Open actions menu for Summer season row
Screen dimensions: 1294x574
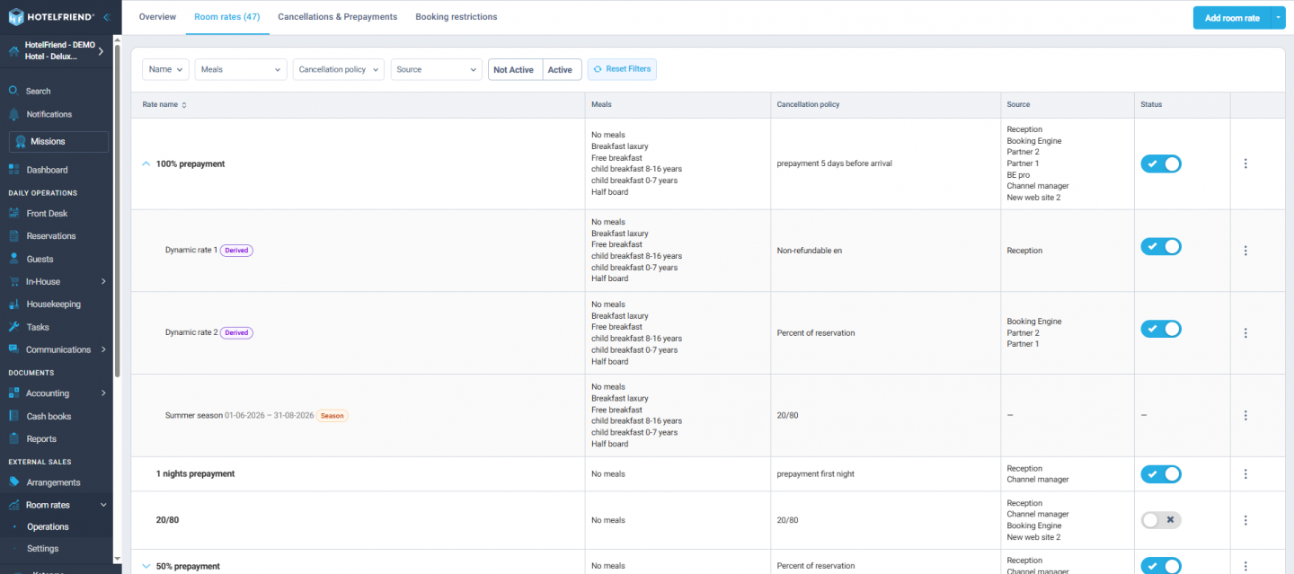1245,415
